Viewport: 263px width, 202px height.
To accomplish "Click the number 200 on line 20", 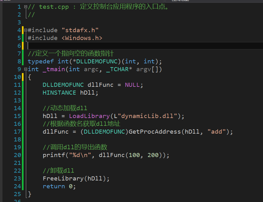I will pos(153,155).
